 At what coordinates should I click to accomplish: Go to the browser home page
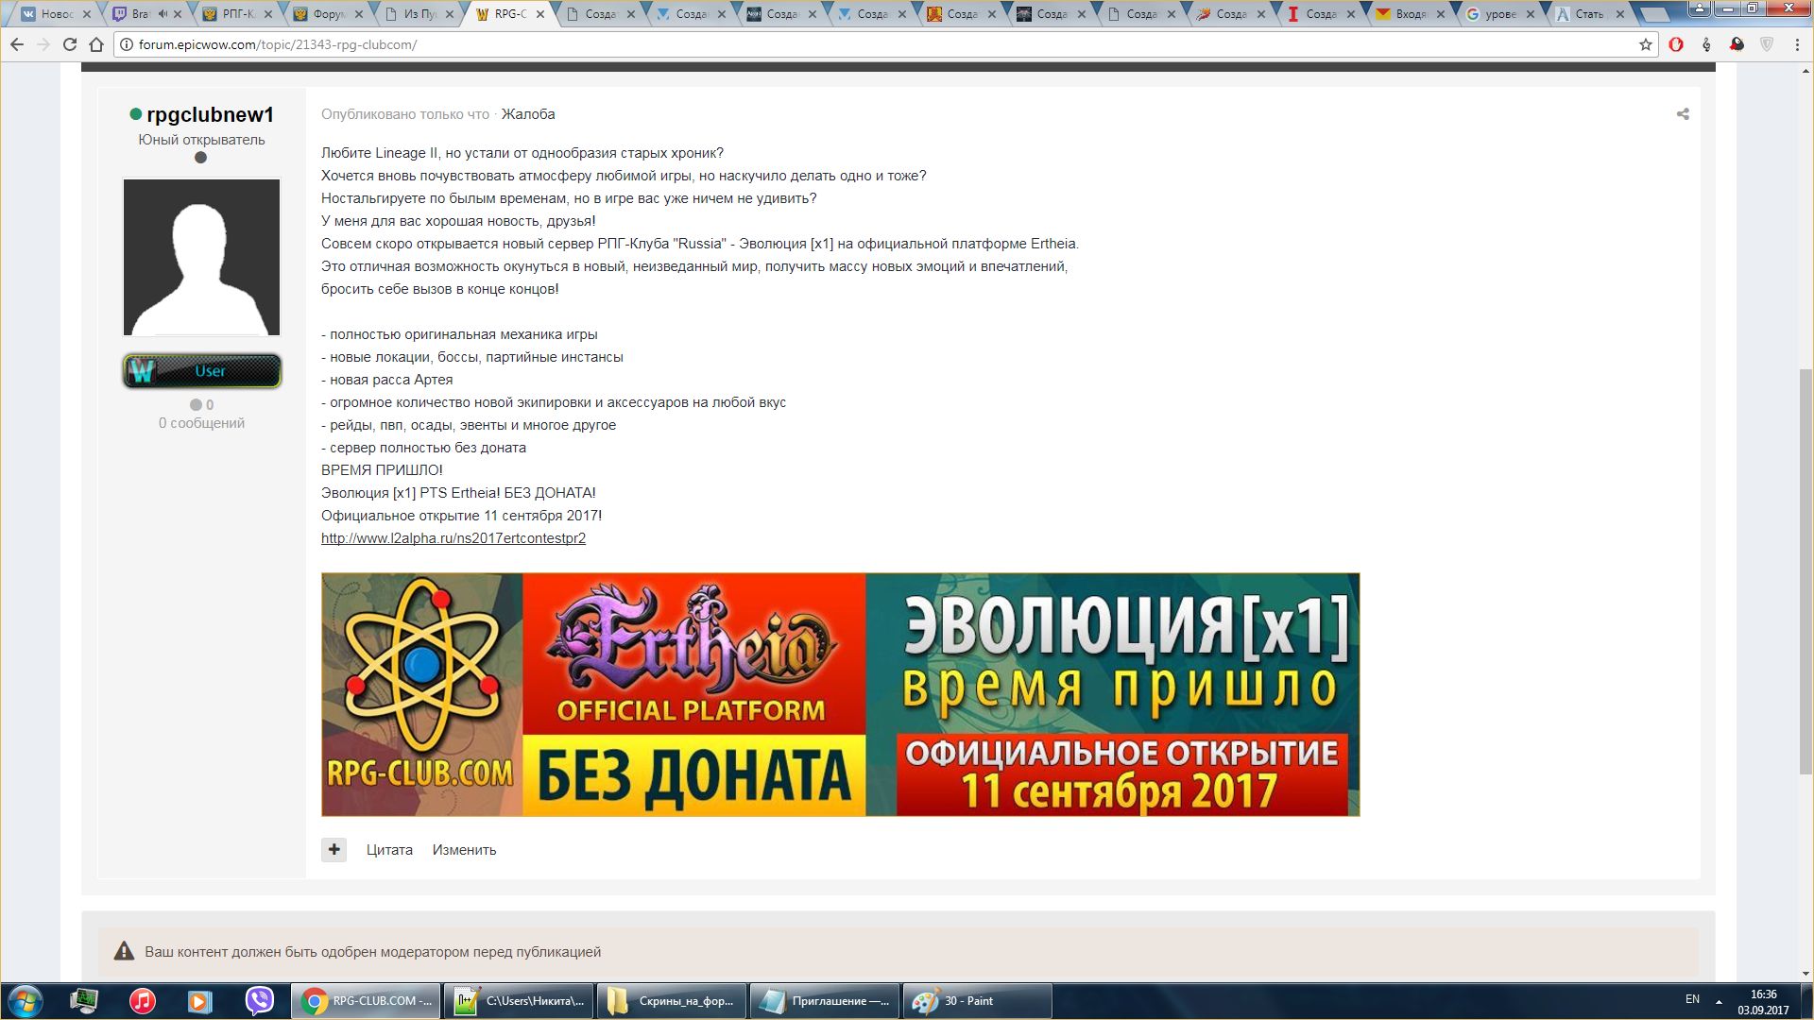[96, 44]
